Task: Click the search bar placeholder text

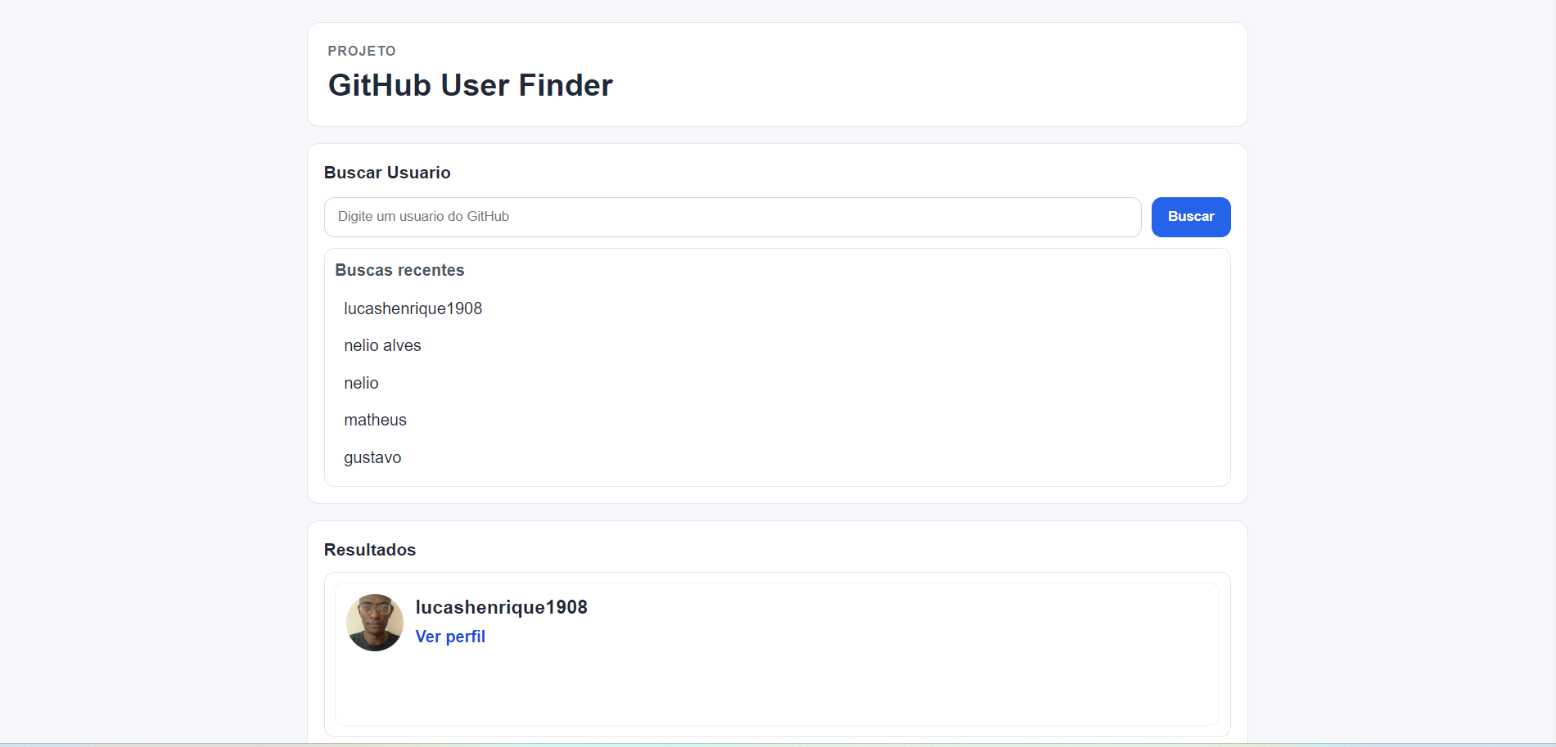Action: pos(423,217)
